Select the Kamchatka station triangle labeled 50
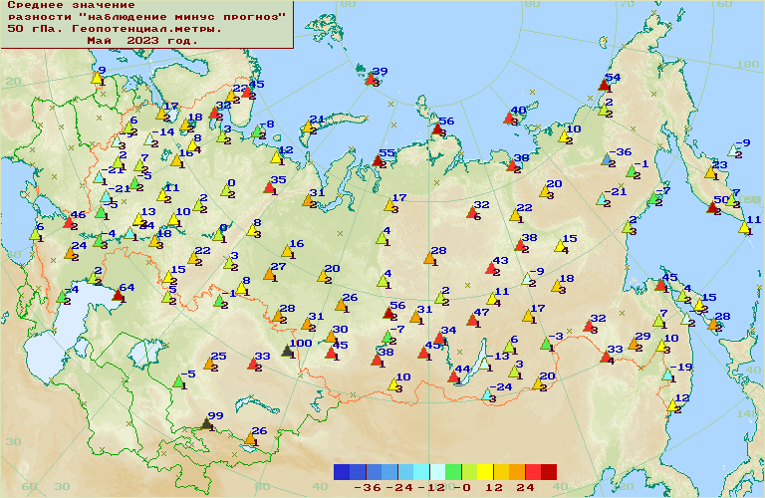765x498 pixels. tap(712, 207)
